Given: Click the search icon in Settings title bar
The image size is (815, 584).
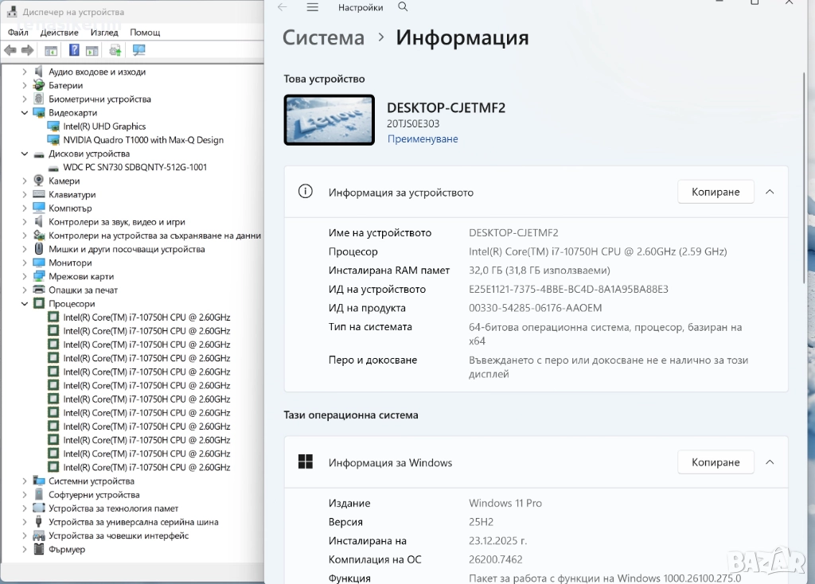Looking at the screenshot, I should point(403,7).
